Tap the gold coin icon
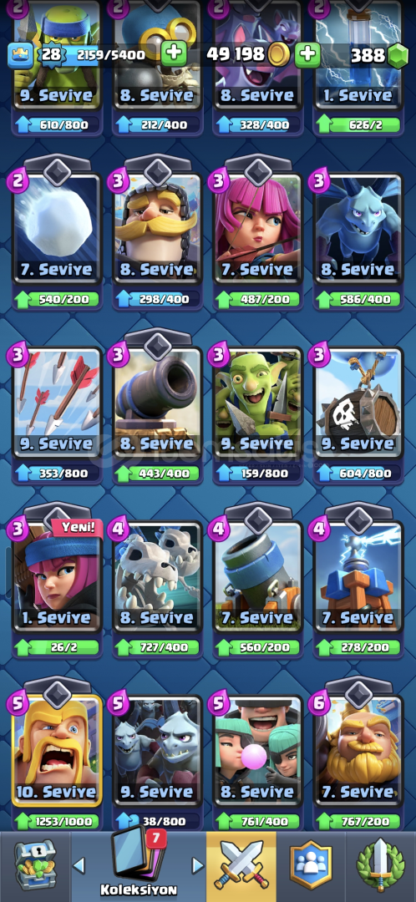The image size is (416, 902). pos(279,54)
